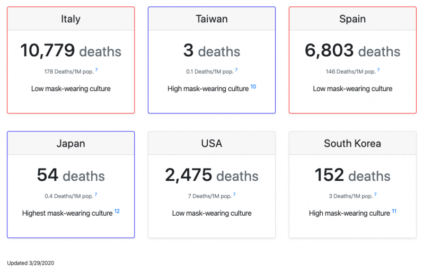Click the South Korea card header
424x272 pixels.
tap(352, 144)
